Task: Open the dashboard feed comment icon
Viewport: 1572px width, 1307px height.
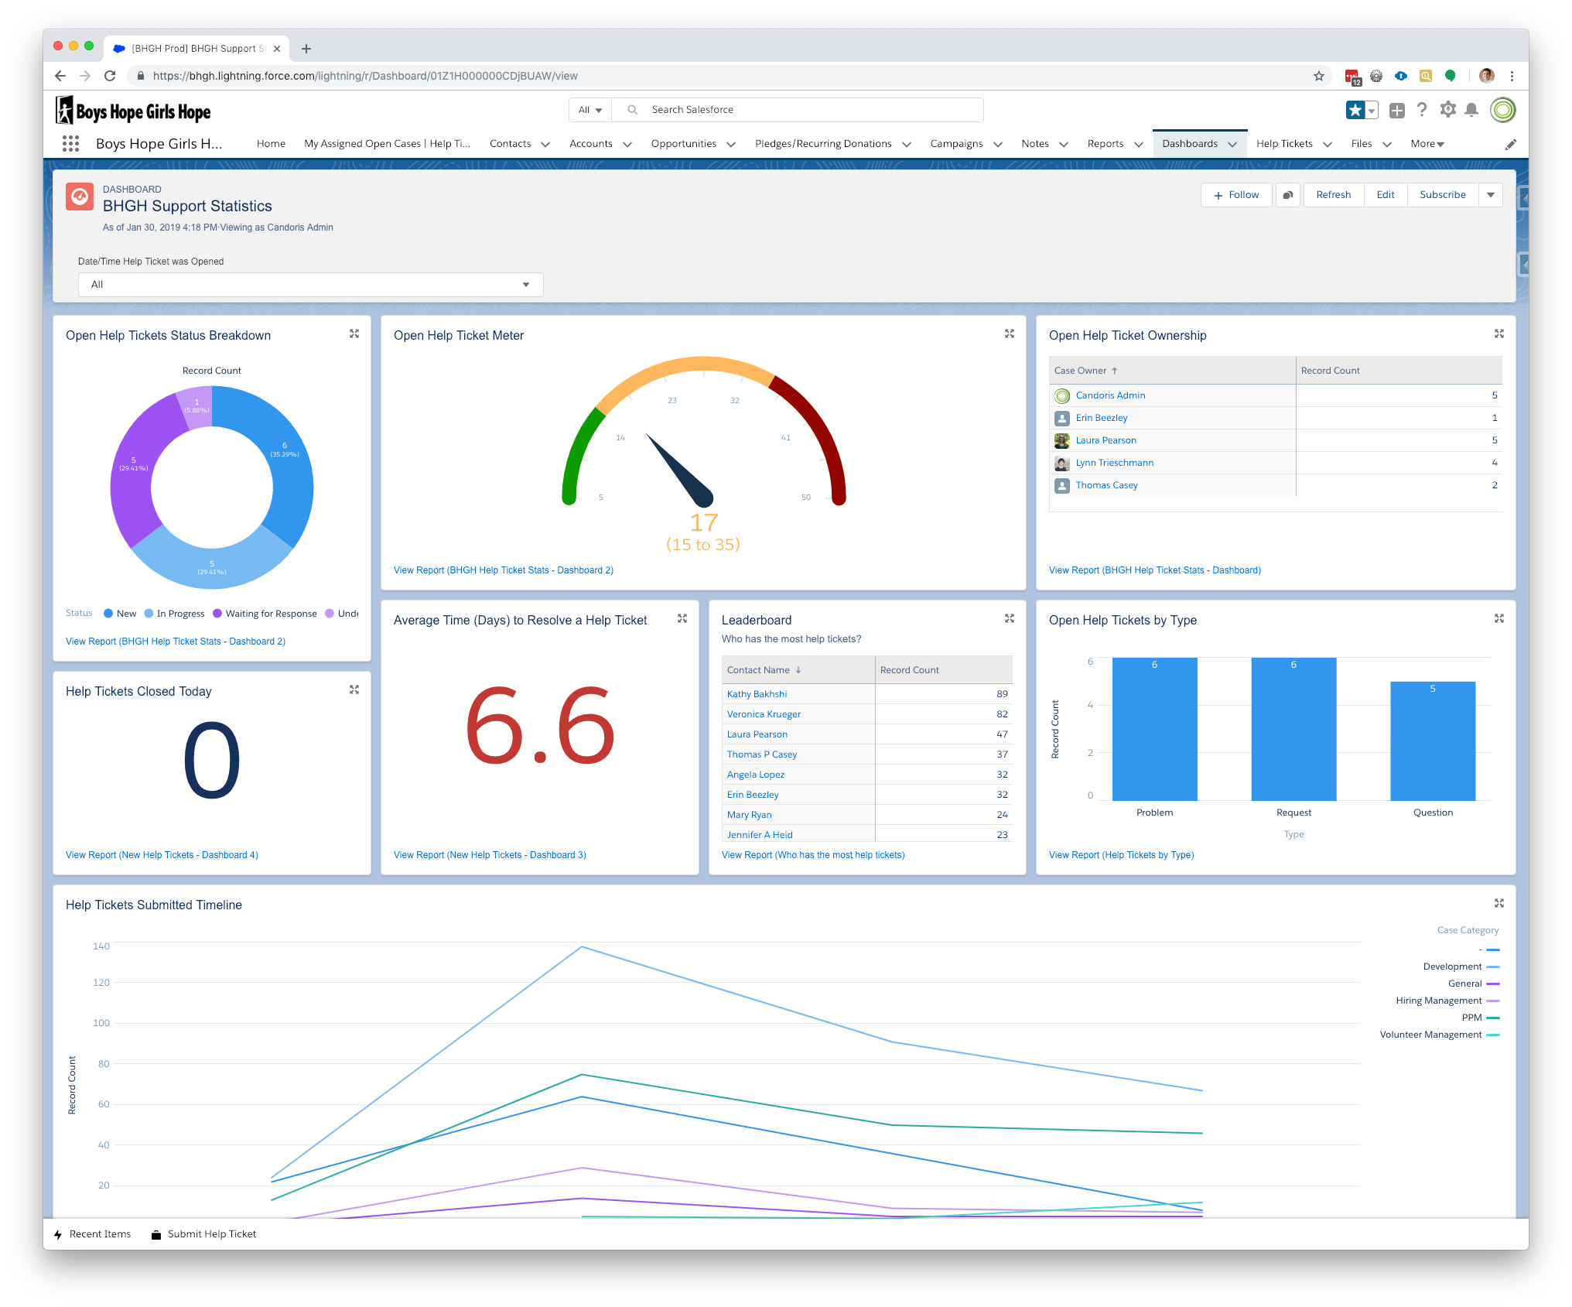Action: click(x=1287, y=195)
